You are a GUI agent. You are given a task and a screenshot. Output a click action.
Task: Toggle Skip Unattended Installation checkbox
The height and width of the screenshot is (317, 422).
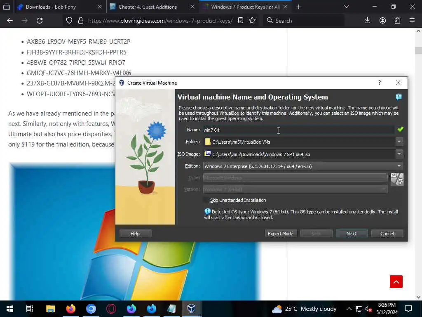(206, 200)
